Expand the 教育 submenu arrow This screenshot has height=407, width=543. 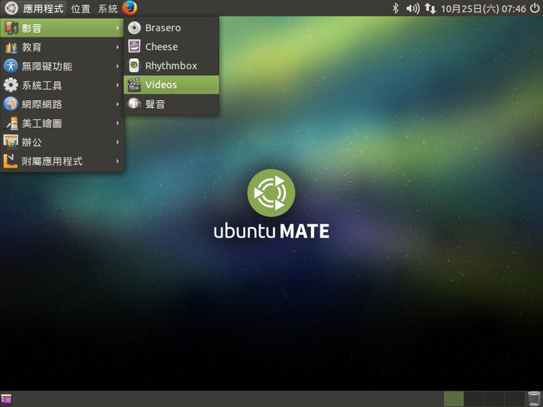pos(117,47)
